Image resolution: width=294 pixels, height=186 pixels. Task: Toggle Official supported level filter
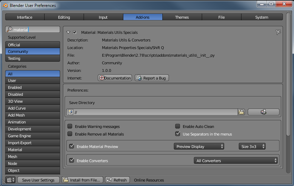point(32,45)
